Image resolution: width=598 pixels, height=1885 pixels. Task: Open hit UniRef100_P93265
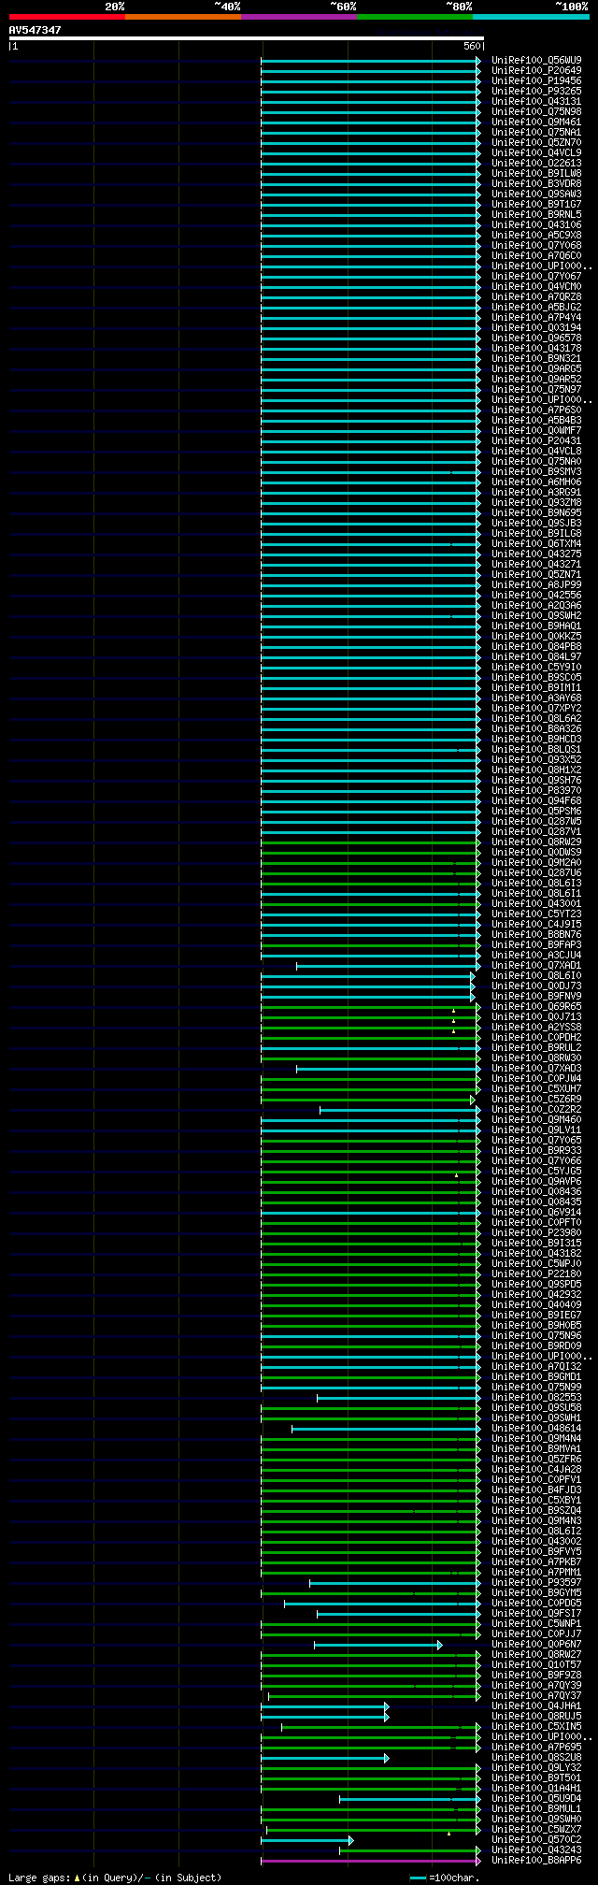click(536, 91)
